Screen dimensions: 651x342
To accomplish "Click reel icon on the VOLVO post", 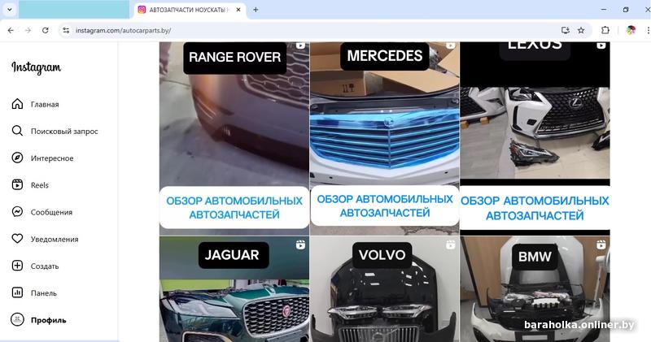I will pos(451,245).
